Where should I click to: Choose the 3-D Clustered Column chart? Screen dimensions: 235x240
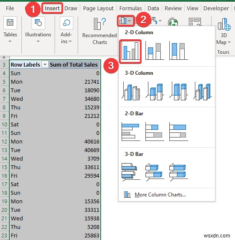click(x=131, y=91)
